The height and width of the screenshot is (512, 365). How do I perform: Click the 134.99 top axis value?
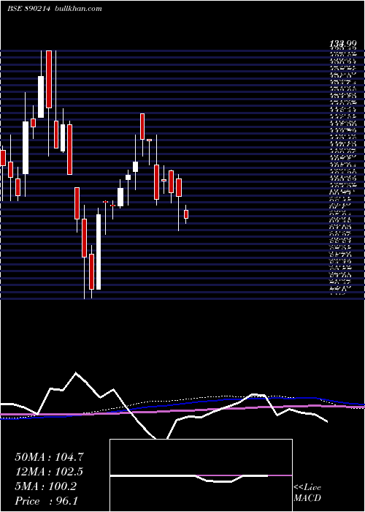click(342, 44)
